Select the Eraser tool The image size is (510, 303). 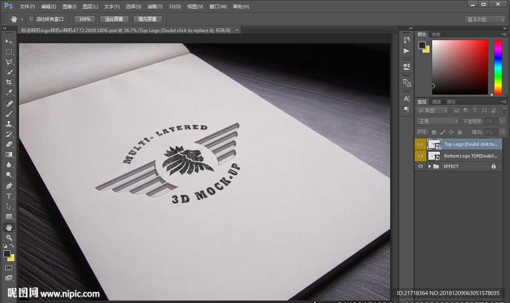[9, 144]
